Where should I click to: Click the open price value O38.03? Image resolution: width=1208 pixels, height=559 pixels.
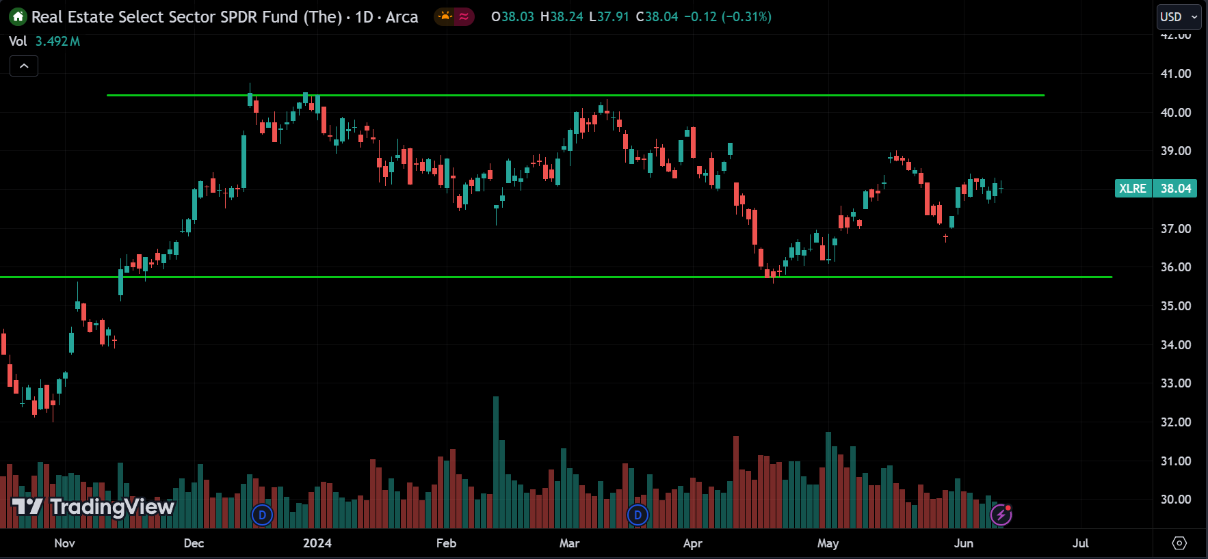tap(512, 16)
